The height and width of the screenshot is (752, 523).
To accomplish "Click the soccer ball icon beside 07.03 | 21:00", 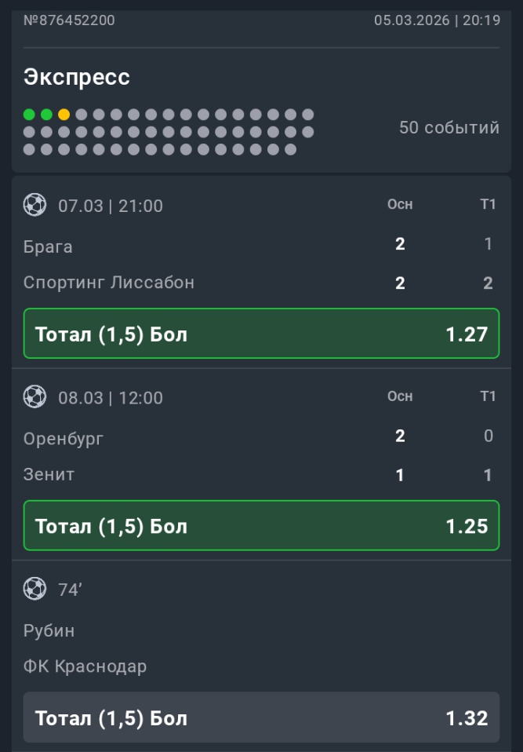I will [x=35, y=206].
